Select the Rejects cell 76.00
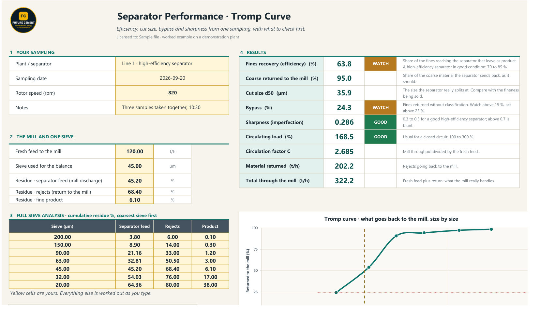The height and width of the screenshot is (316, 540). tap(172, 277)
